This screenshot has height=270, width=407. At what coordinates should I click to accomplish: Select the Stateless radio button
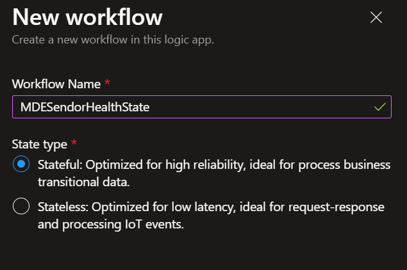(21, 207)
